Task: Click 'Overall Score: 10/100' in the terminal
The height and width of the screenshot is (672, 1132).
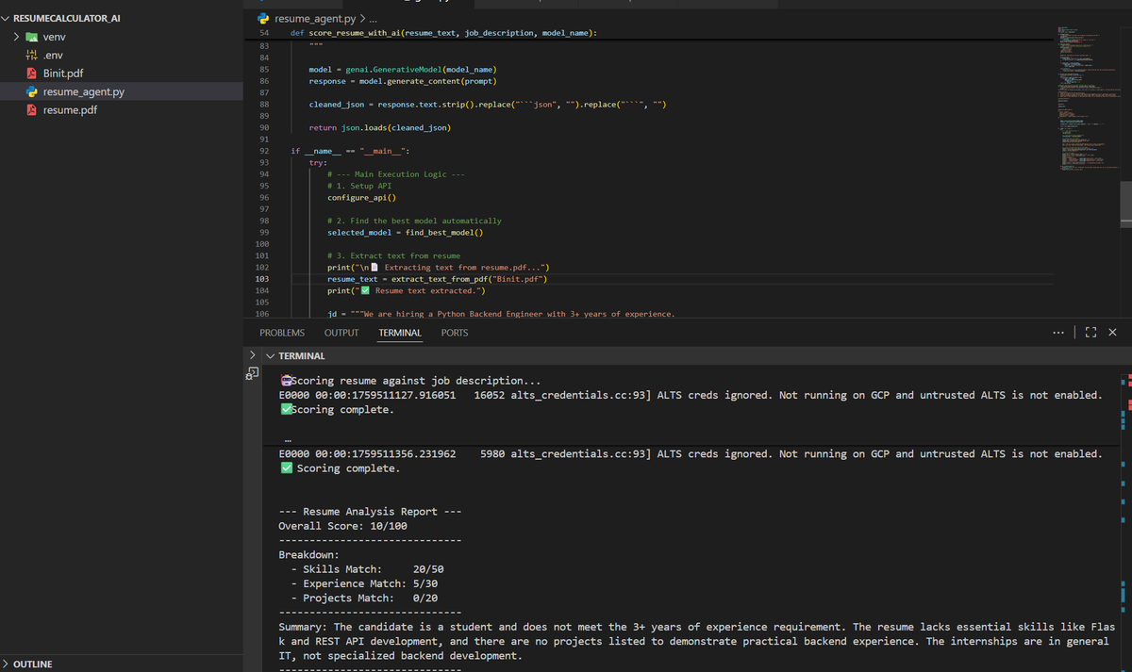Action: click(x=342, y=526)
